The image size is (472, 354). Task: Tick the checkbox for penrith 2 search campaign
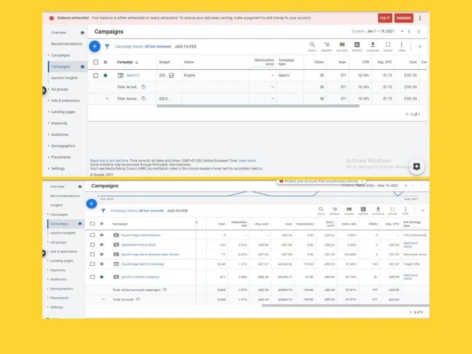(x=93, y=277)
